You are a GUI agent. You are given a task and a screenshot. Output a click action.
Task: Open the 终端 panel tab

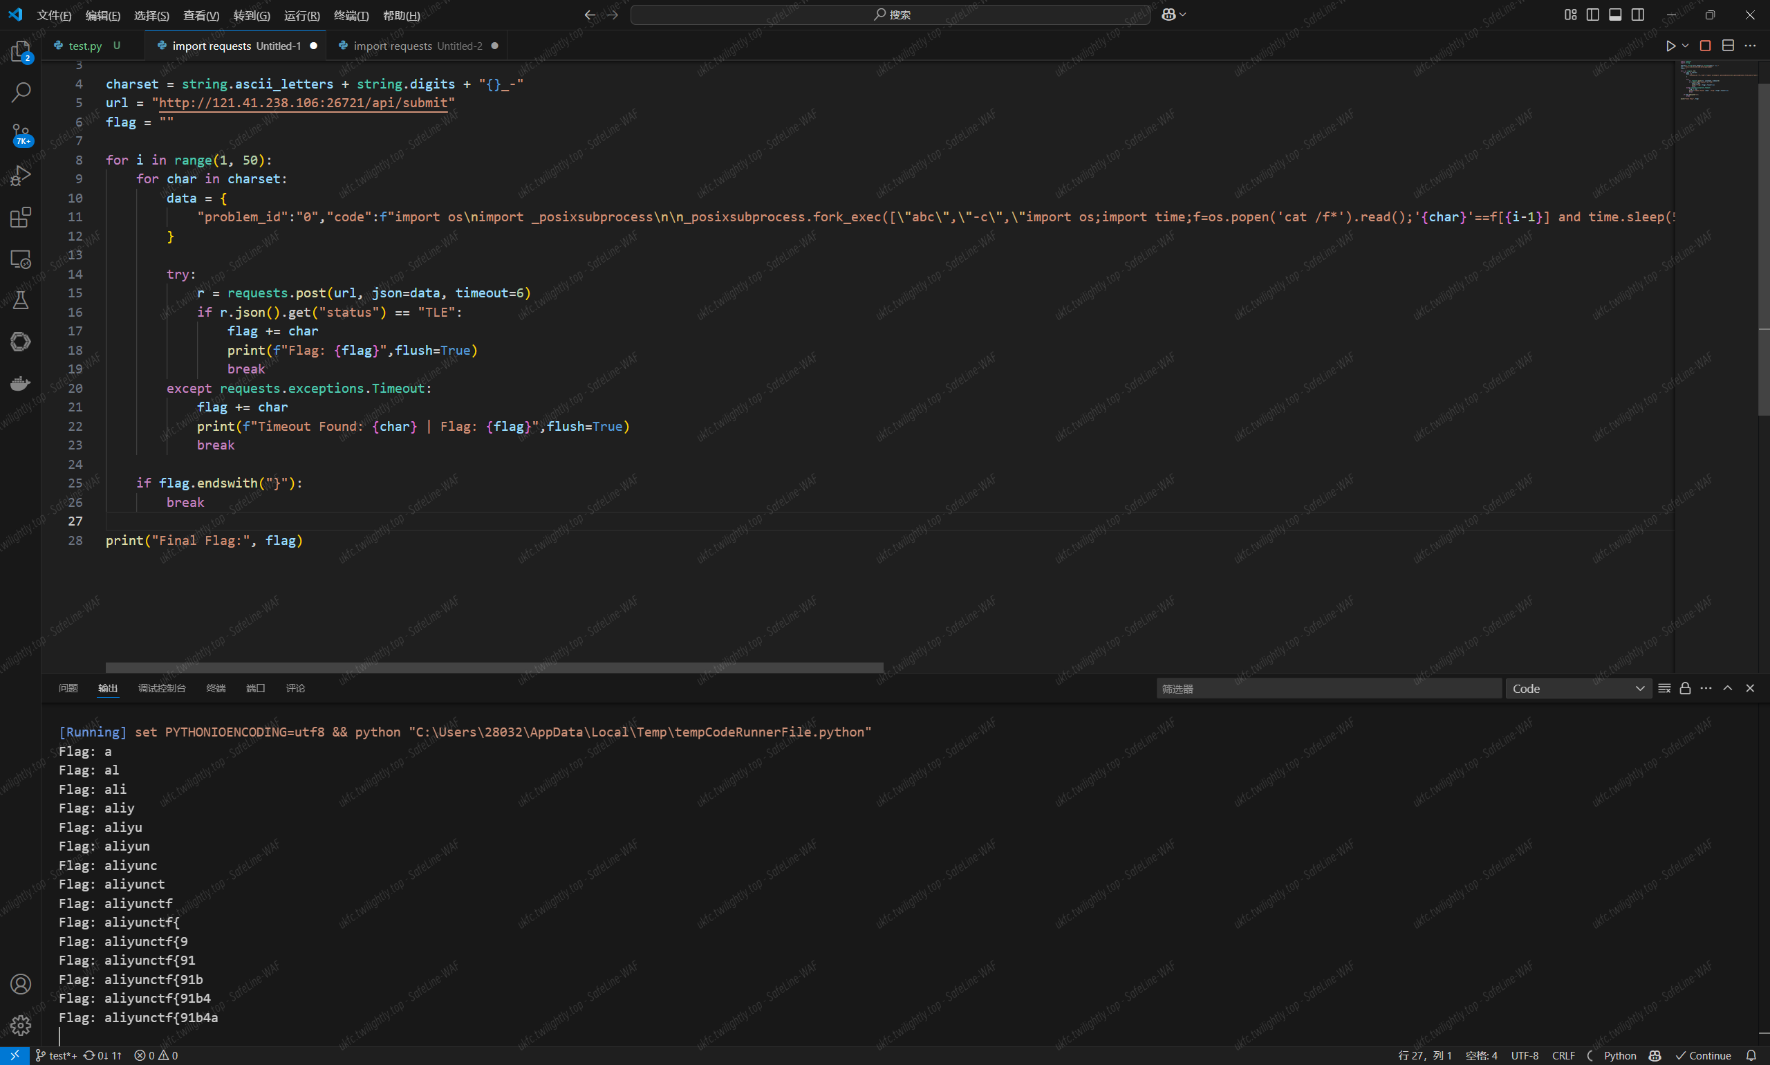coord(215,688)
